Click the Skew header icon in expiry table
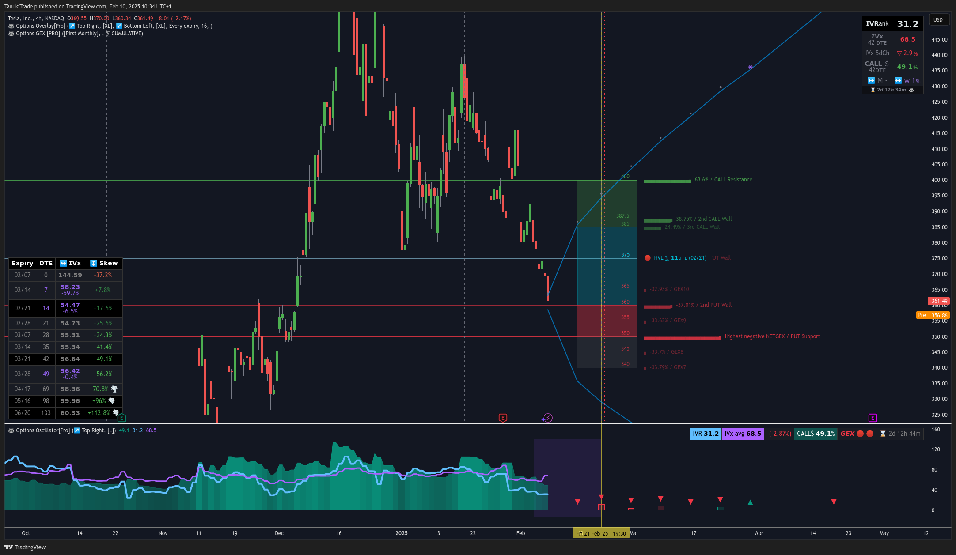 [x=94, y=263]
